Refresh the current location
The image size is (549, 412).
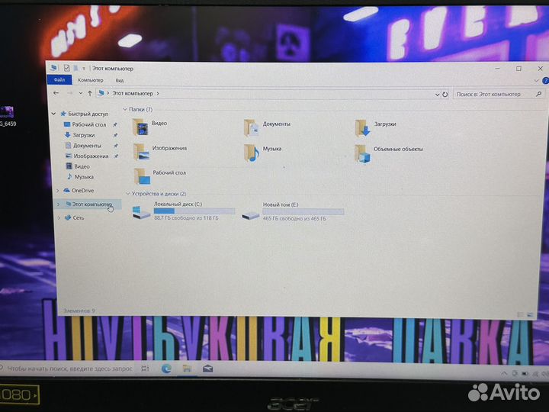point(445,95)
